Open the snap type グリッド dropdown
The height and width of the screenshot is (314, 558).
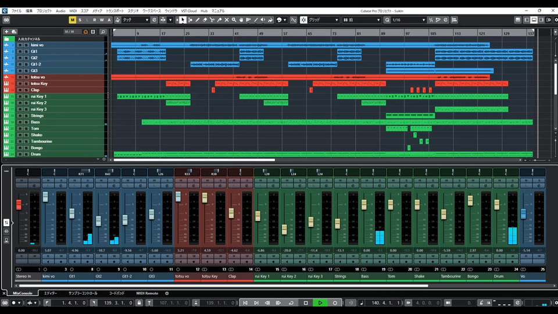pyautogui.click(x=323, y=20)
